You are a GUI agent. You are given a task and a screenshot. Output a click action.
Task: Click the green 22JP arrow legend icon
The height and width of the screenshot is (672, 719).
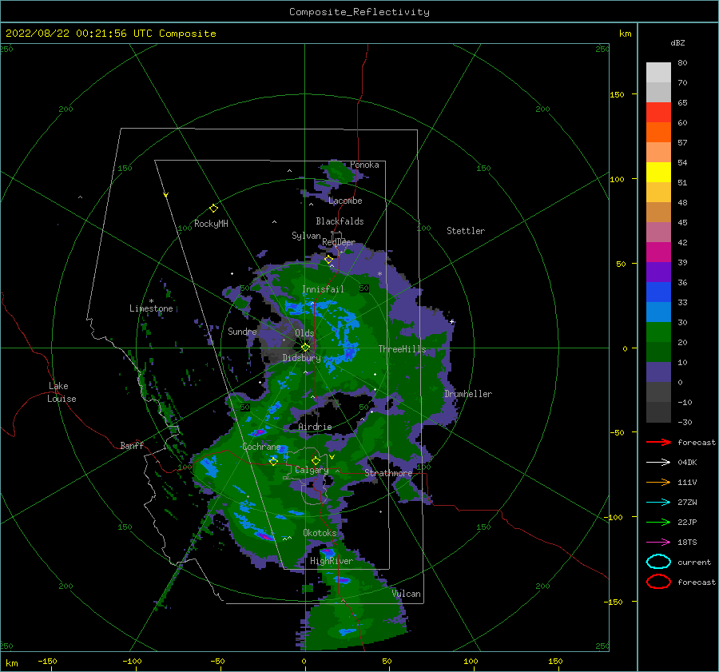click(x=658, y=522)
